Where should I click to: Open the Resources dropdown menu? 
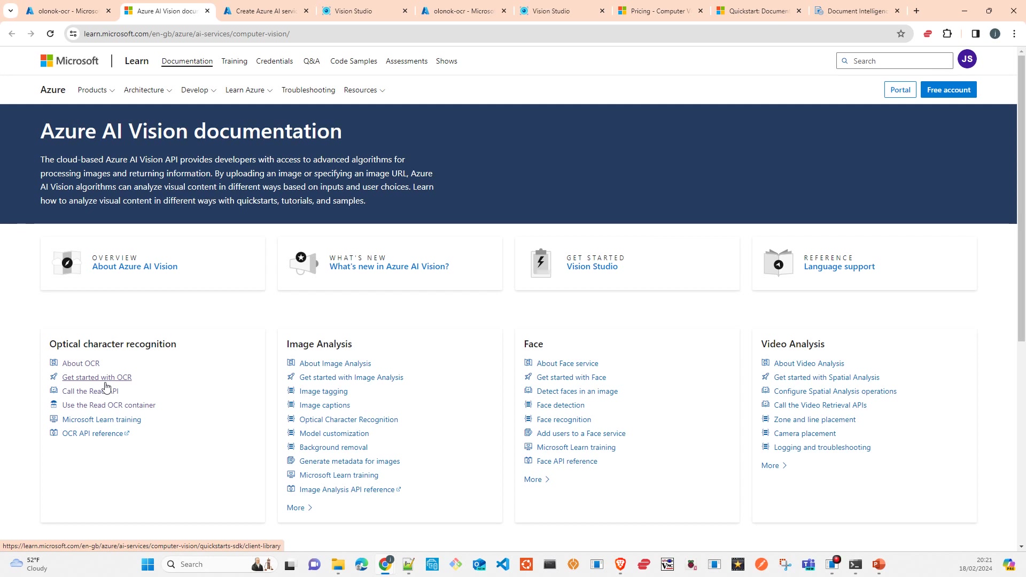point(364,90)
